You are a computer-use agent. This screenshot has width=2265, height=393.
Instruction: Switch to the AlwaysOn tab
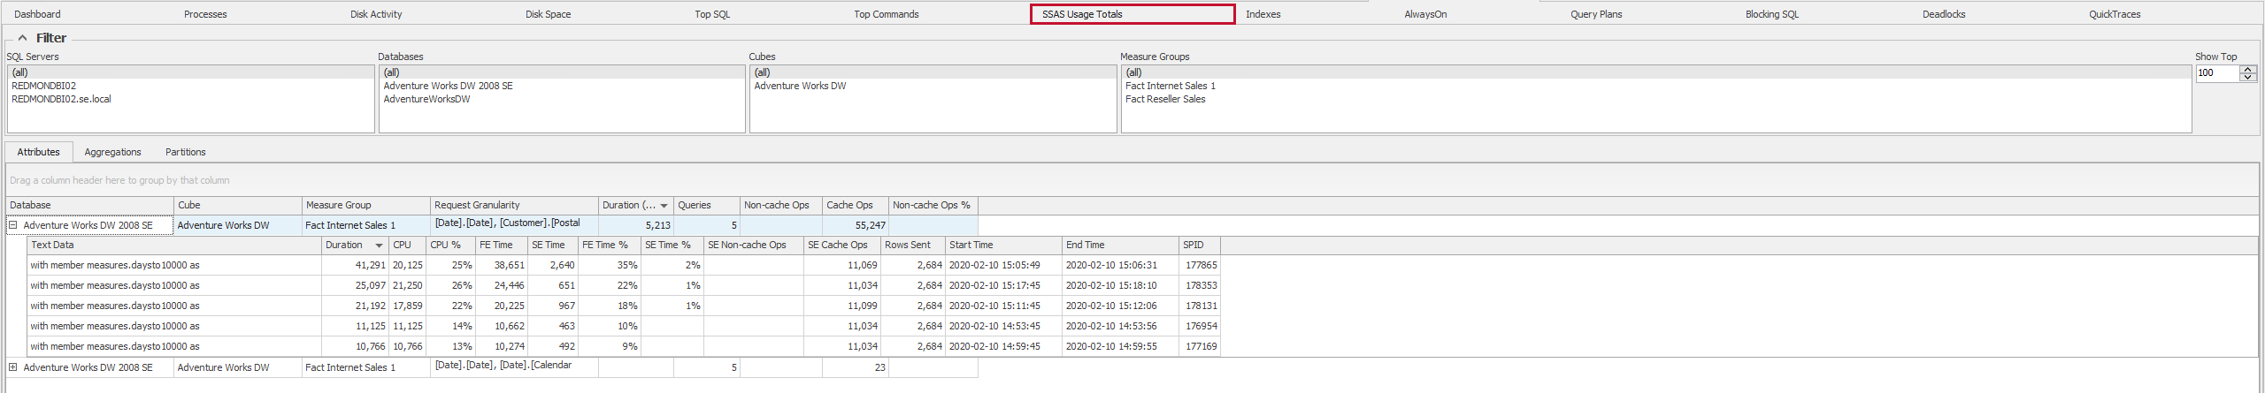coord(1425,14)
